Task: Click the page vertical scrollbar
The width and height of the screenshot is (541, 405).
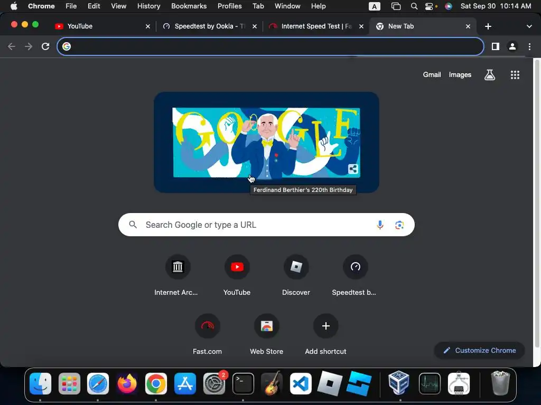Action: [x=537, y=203]
